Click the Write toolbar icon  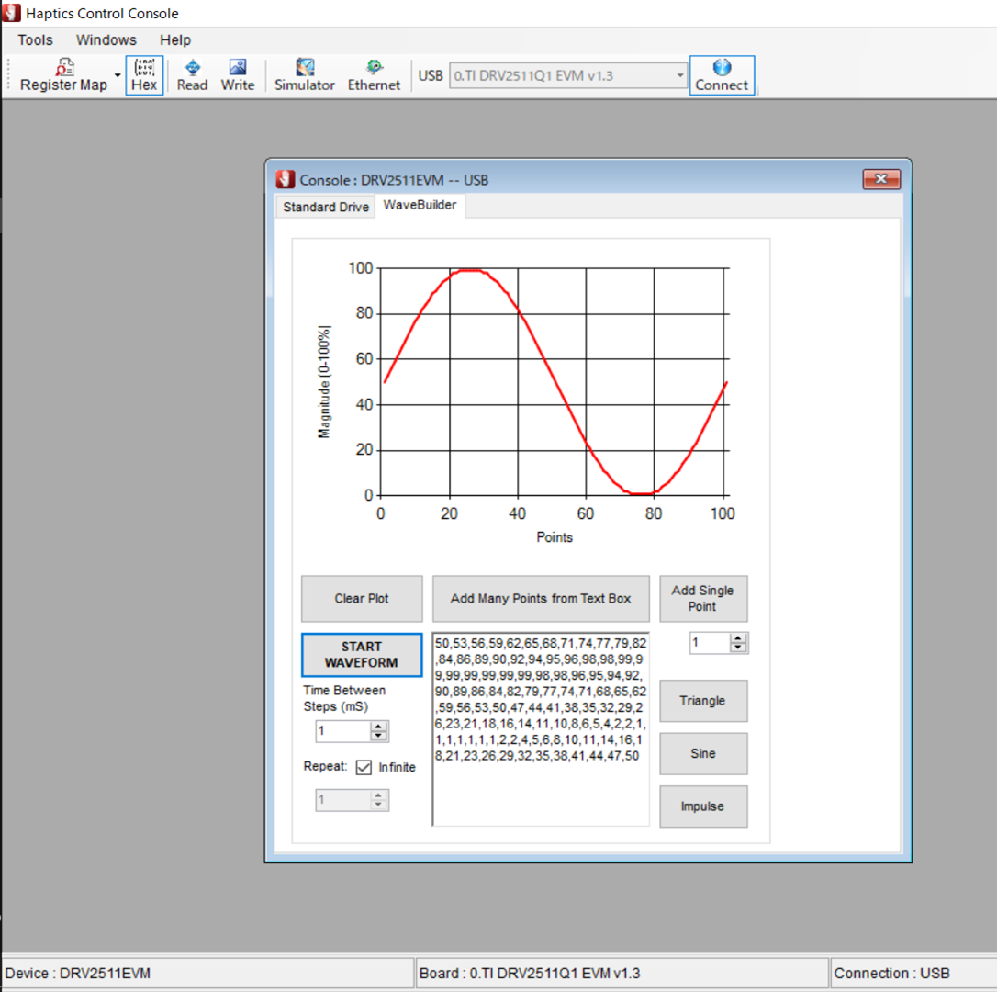(x=238, y=75)
